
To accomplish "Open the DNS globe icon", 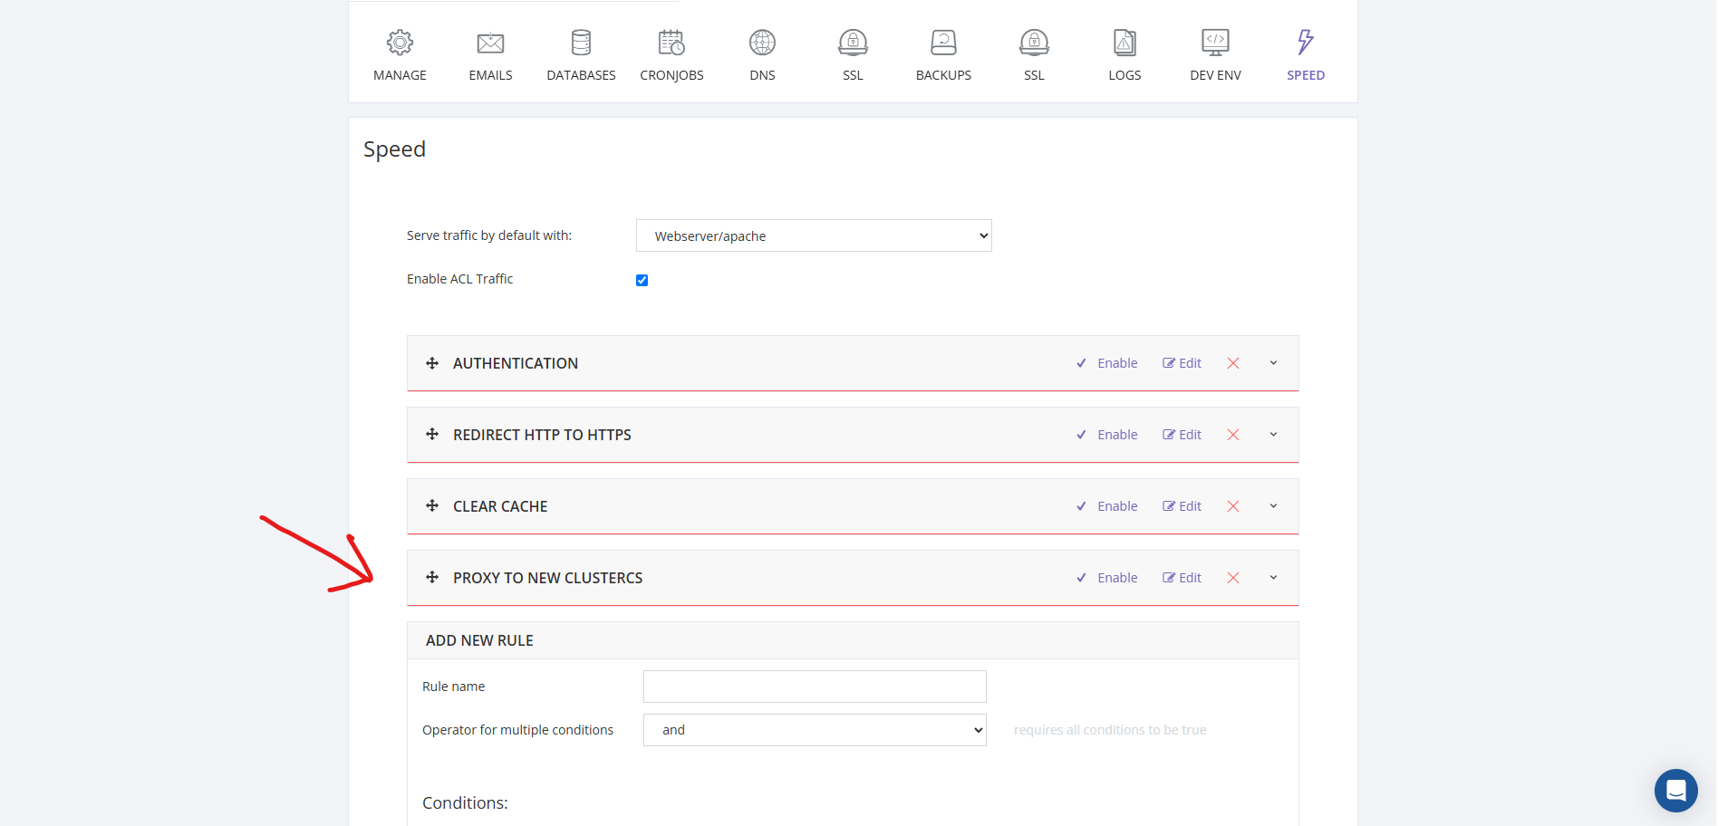I will pyautogui.click(x=762, y=43).
